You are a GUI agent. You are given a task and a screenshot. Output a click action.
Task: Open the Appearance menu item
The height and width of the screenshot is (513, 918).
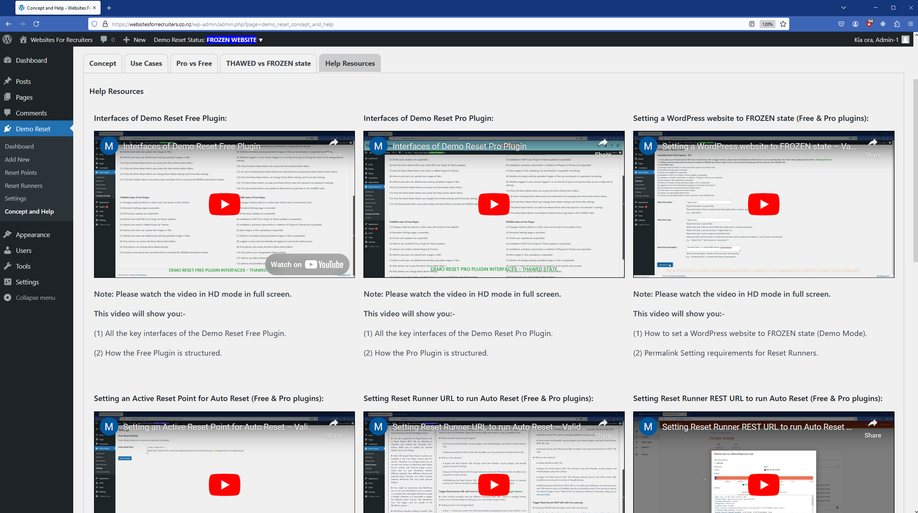[37, 235]
